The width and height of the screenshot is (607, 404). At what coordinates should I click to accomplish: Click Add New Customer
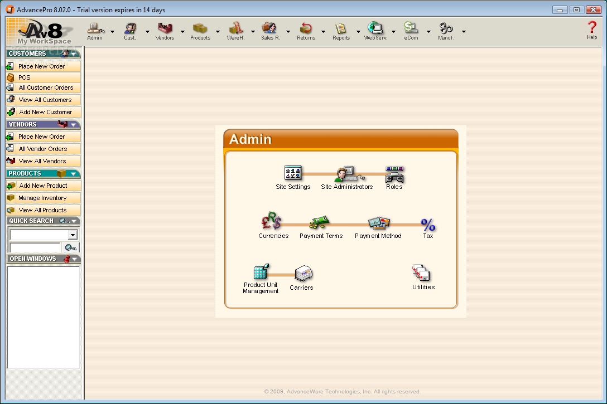pyautogui.click(x=44, y=112)
